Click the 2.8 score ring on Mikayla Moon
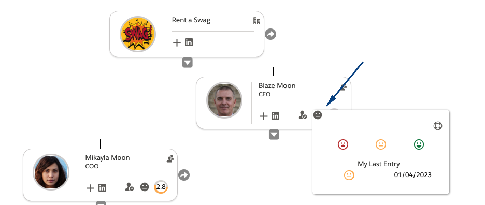The image size is (485, 205). tap(161, 187)
